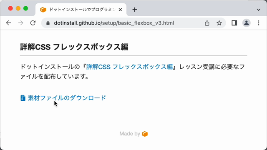
Task: Maximize the window with green button
Action: 26,8
